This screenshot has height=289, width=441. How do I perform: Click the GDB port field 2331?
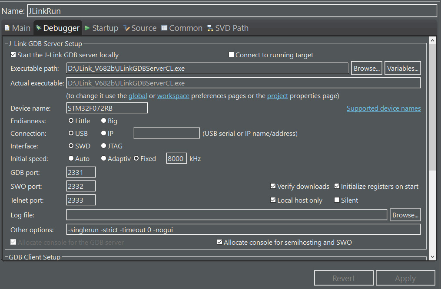coord(81,172)
